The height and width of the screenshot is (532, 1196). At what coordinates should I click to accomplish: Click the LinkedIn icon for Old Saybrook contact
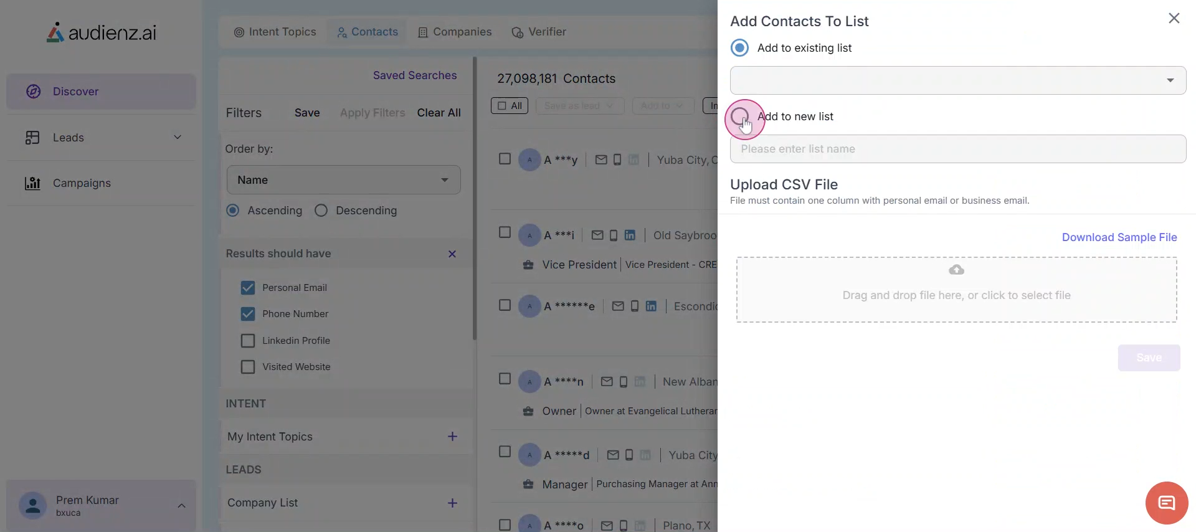click(x=630, y=235)
